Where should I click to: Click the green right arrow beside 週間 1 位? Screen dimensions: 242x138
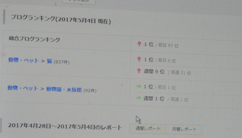[138, 98]
